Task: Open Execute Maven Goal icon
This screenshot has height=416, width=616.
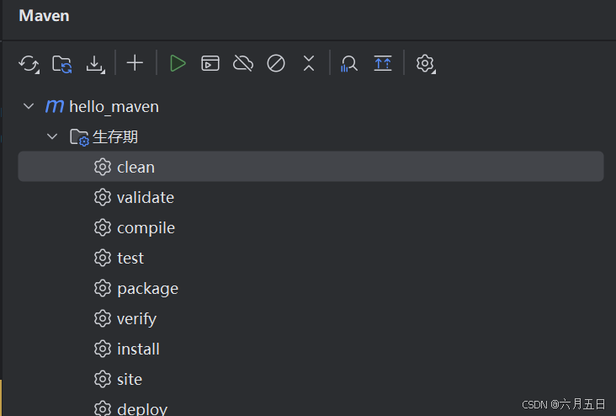Action: point(210,63)
